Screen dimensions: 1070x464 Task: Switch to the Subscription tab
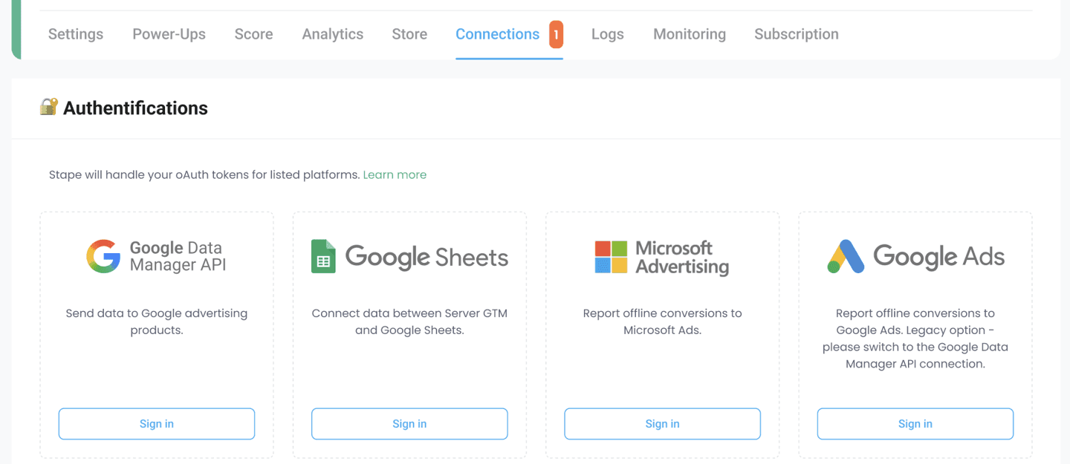pos(796,34)
